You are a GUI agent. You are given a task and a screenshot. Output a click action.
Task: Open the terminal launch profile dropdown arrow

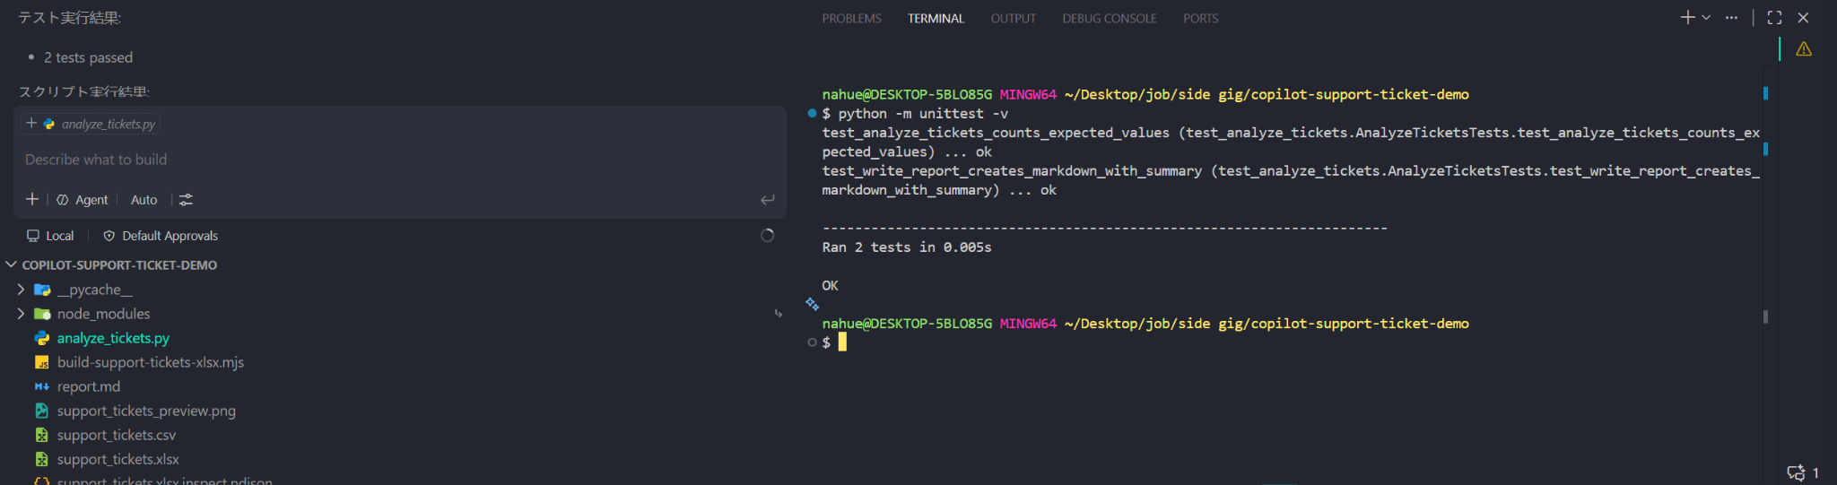tap(1706, 17)
